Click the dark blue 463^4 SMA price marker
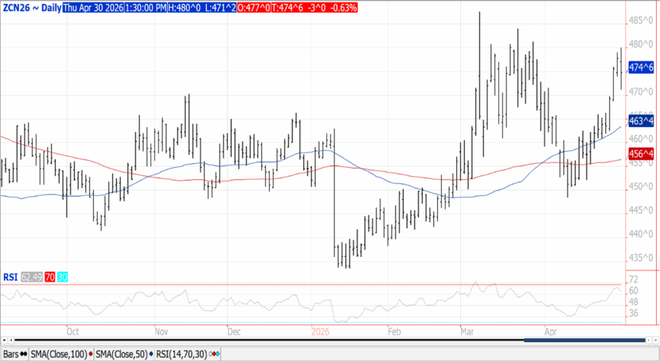This screenshot has height=362, width=660. point(641,120)
